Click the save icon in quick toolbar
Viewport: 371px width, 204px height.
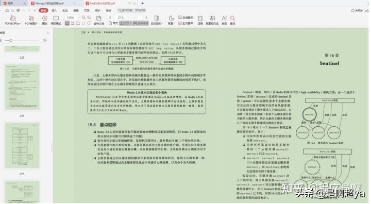click(x=13, y=10)
